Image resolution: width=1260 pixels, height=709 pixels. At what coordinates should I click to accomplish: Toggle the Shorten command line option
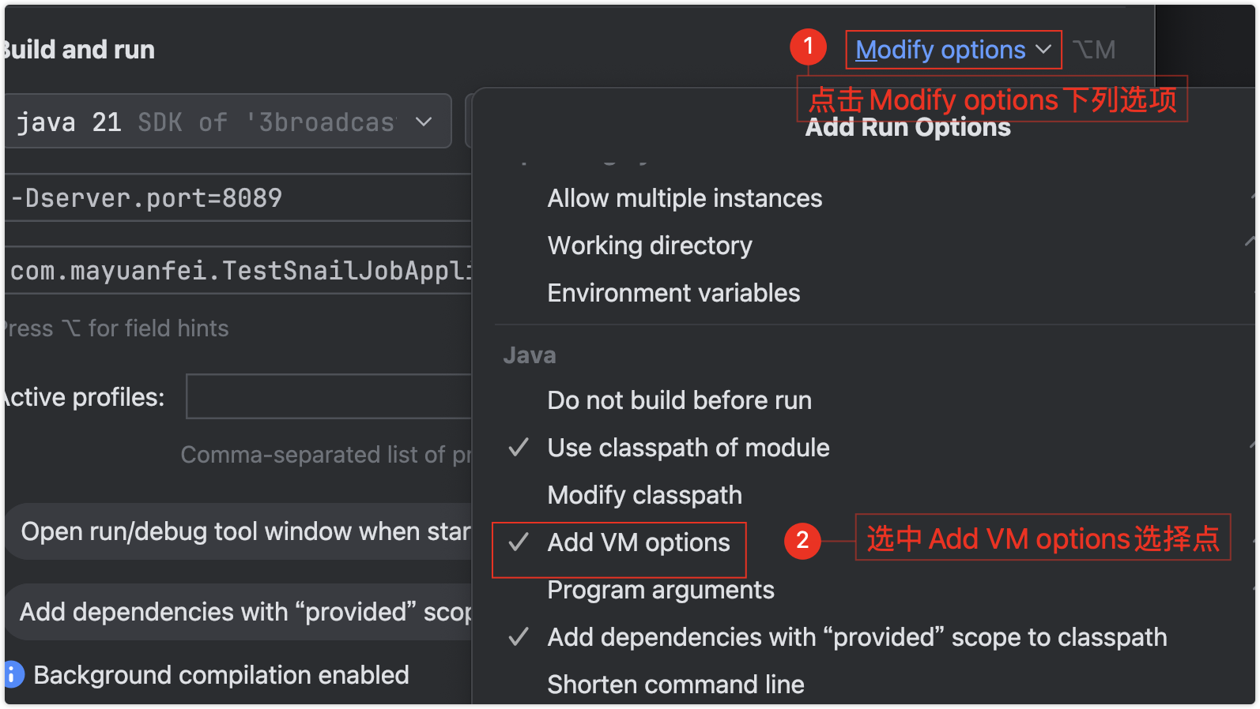tap(675, 685)
